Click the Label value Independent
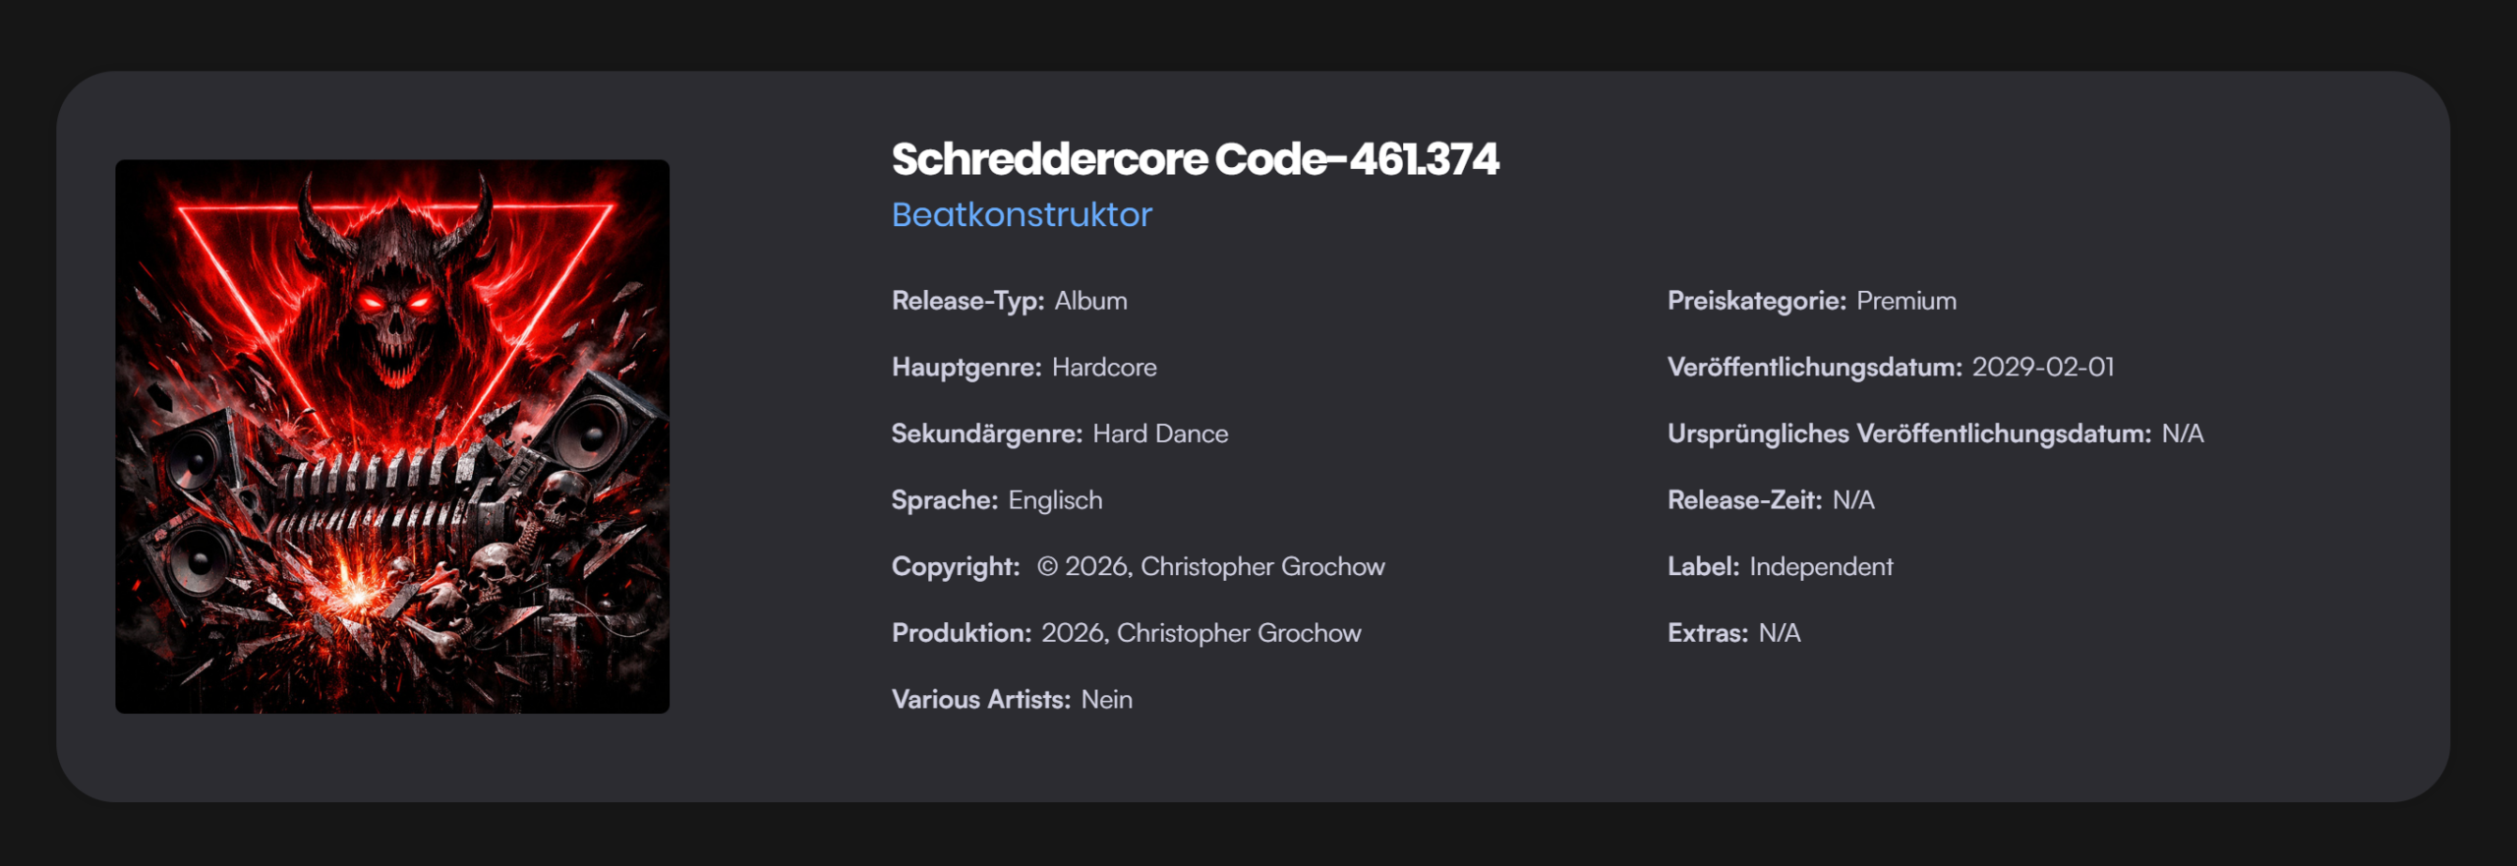 (x=1820, y=567)
